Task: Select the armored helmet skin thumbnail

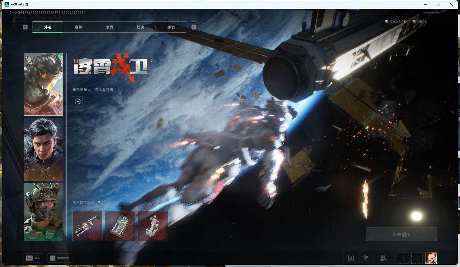Action: pyautogui.click(x=43, y=84)
